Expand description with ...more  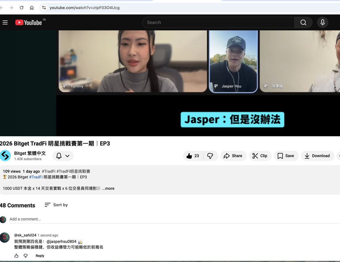(108, 188)
